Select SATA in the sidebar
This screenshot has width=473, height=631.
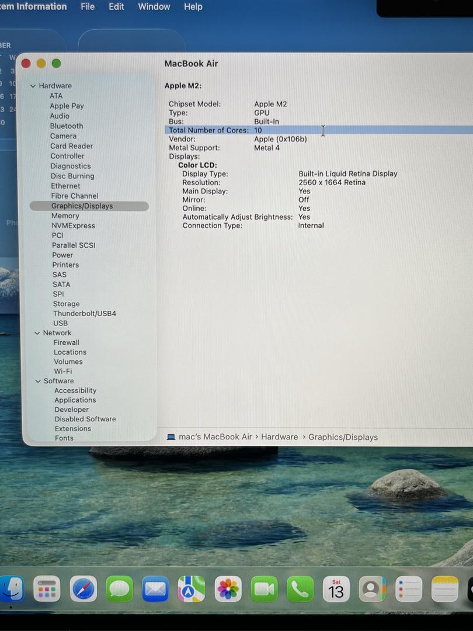(61, 285)
